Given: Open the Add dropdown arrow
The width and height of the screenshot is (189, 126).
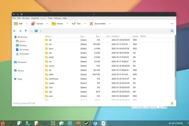Looking at the screenshot, I should (x=27, y=24).
